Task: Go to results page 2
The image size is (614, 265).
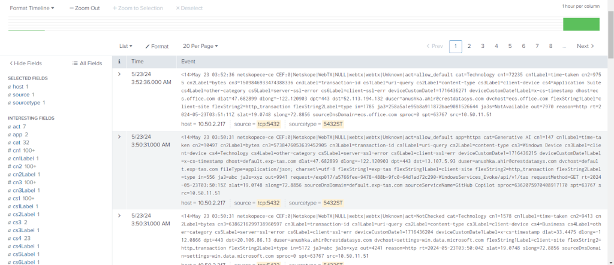Action: tap(469, 46)
